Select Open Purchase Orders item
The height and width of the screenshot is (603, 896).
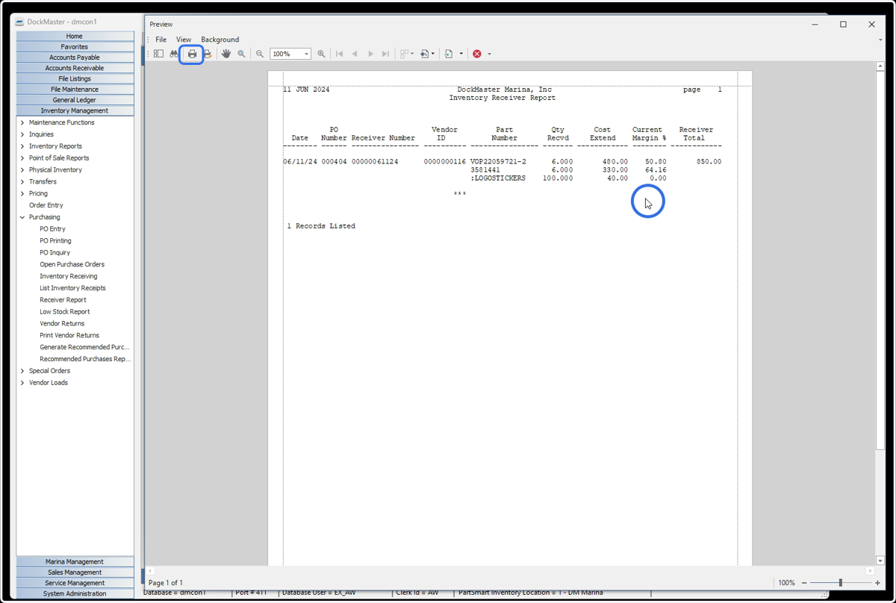coord(72,264)
